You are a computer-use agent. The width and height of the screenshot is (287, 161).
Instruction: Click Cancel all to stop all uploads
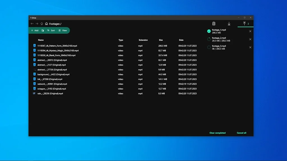tap(241, 133)
